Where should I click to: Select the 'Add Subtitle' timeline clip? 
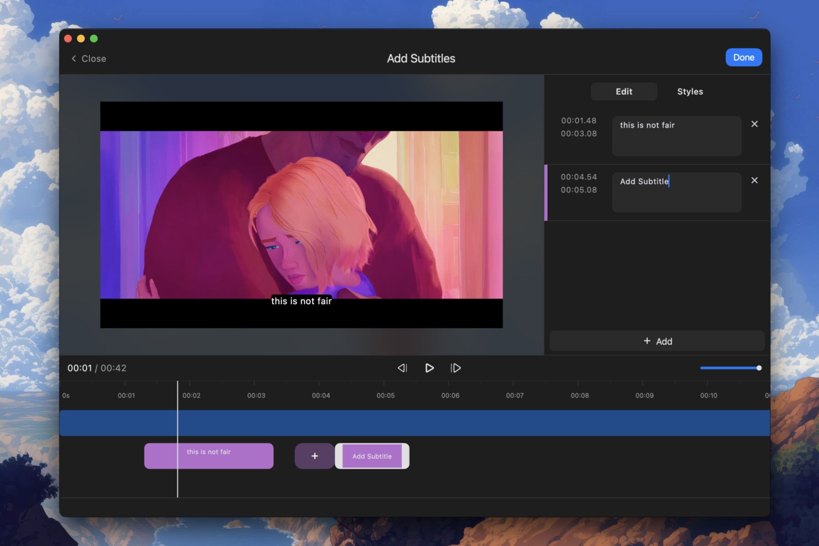pyautogui.click(x=372, y=456)
